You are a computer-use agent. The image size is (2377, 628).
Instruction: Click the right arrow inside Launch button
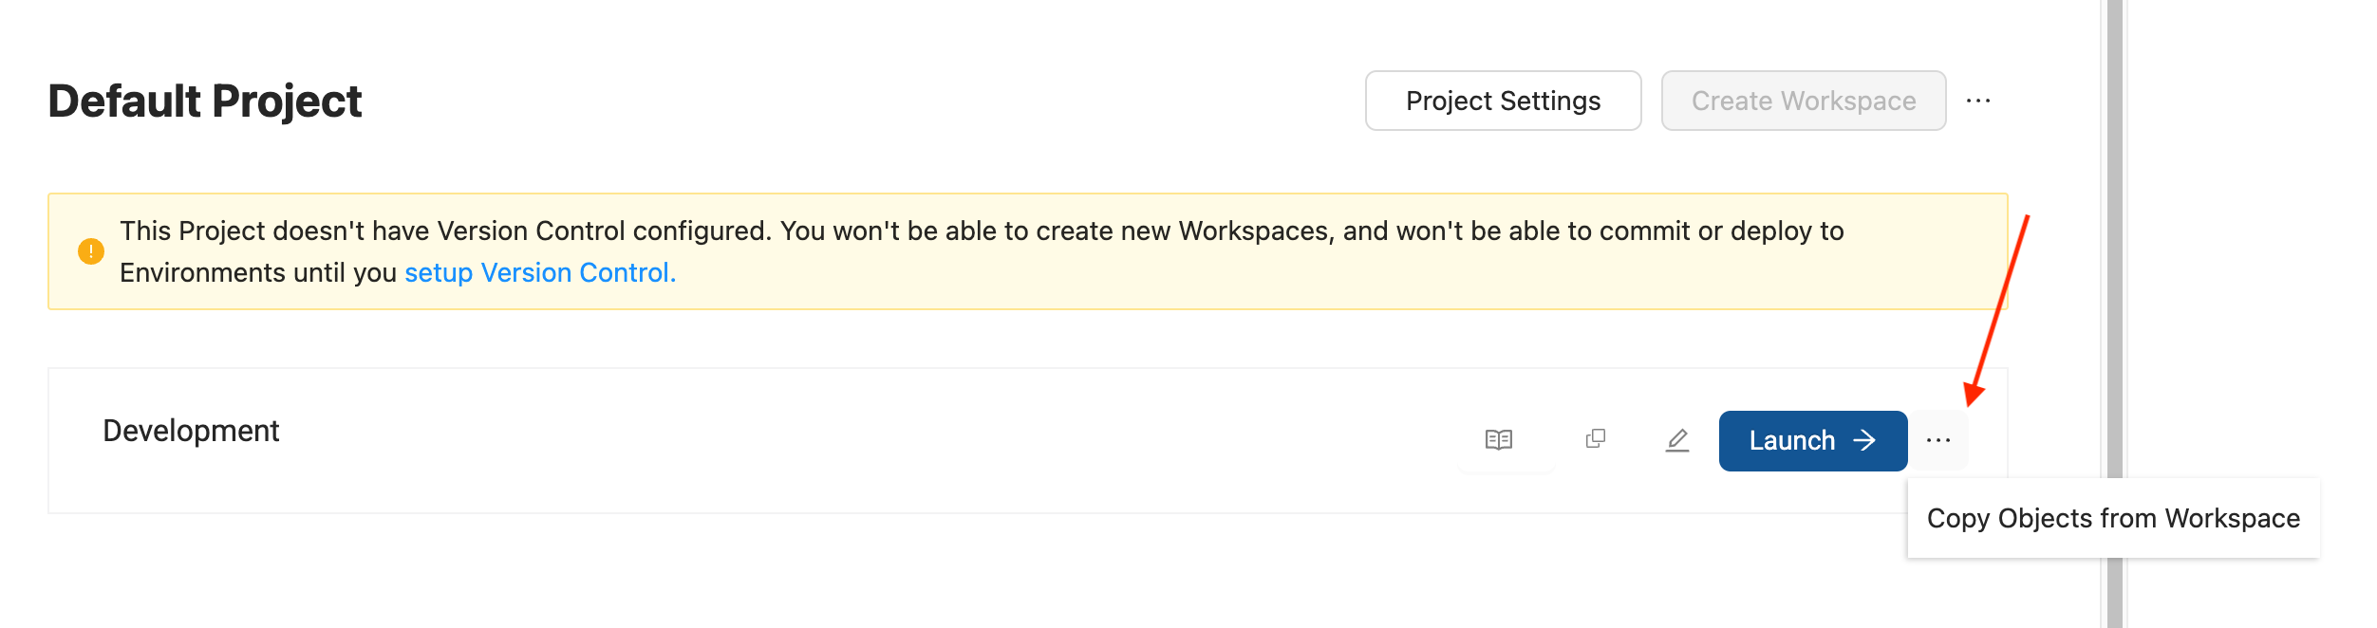pos(1864,440)
